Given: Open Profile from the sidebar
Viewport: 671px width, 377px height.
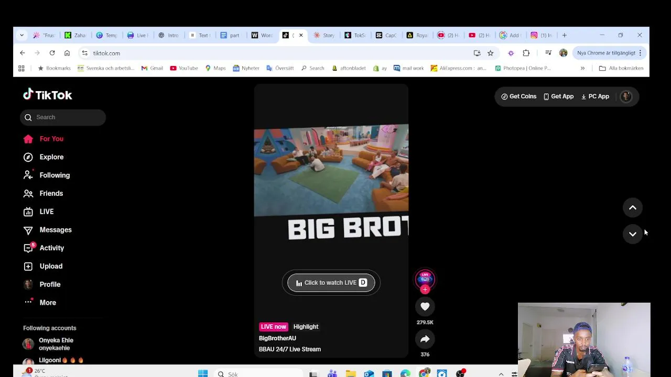Looking at the screenshot, I should (x=42, y=284).
